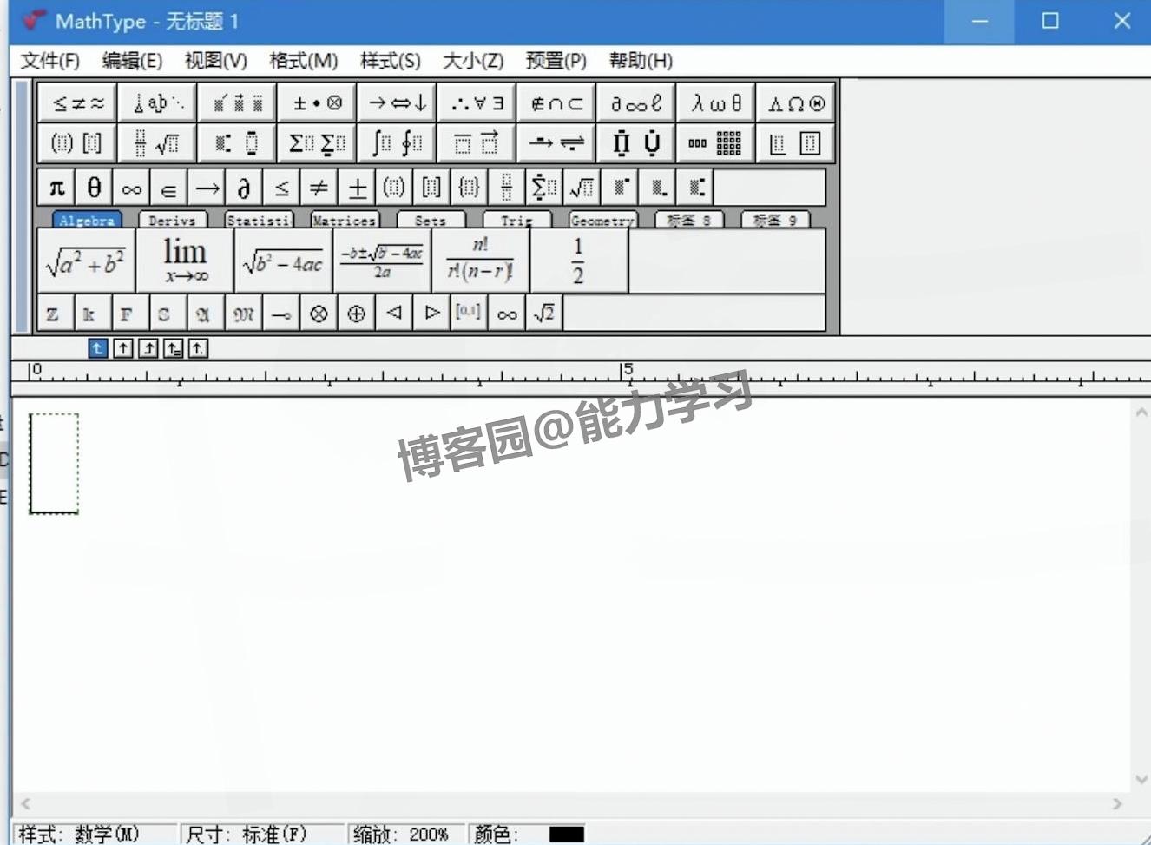Open the relational symbols palette (≤≠≈)

(x=78, y=103)
